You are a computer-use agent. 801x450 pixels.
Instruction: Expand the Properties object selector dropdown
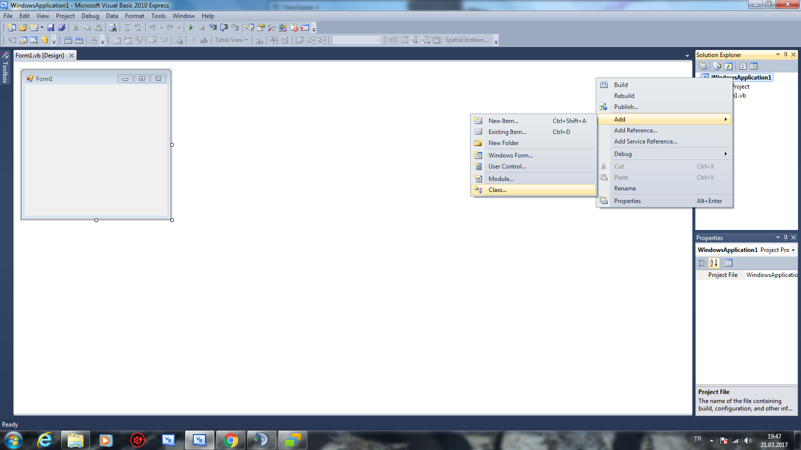tap(793, 250)
